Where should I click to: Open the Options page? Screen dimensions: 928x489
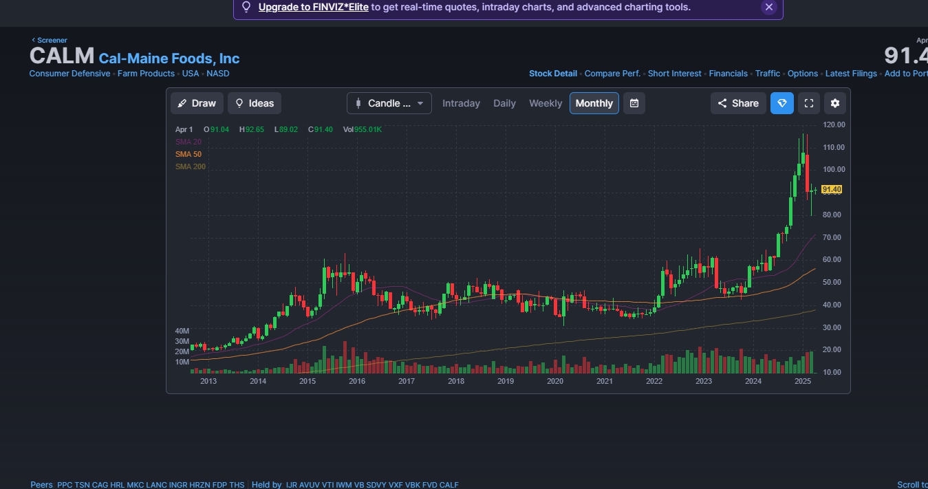coord(803,74)
